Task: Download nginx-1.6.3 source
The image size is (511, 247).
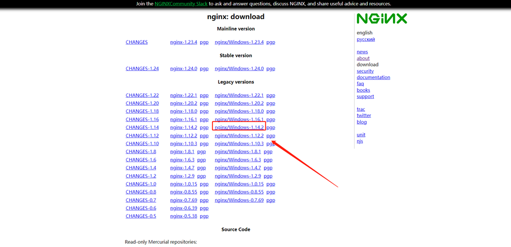Action: coord(182,160)
